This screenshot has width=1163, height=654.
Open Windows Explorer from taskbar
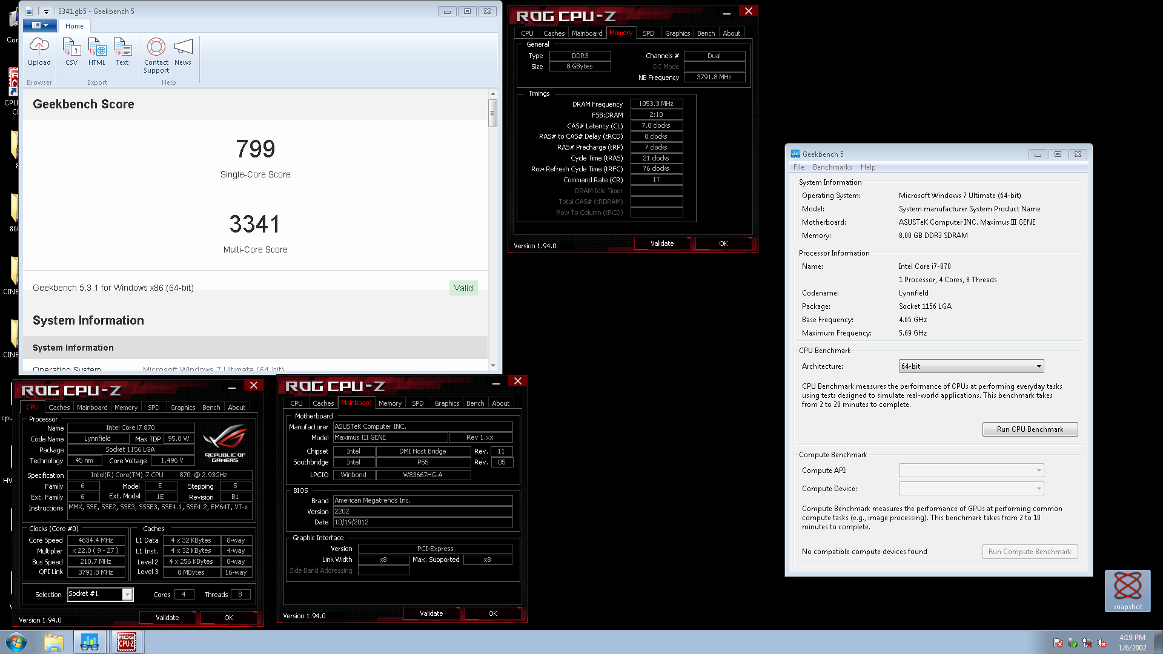click(54, 642)
